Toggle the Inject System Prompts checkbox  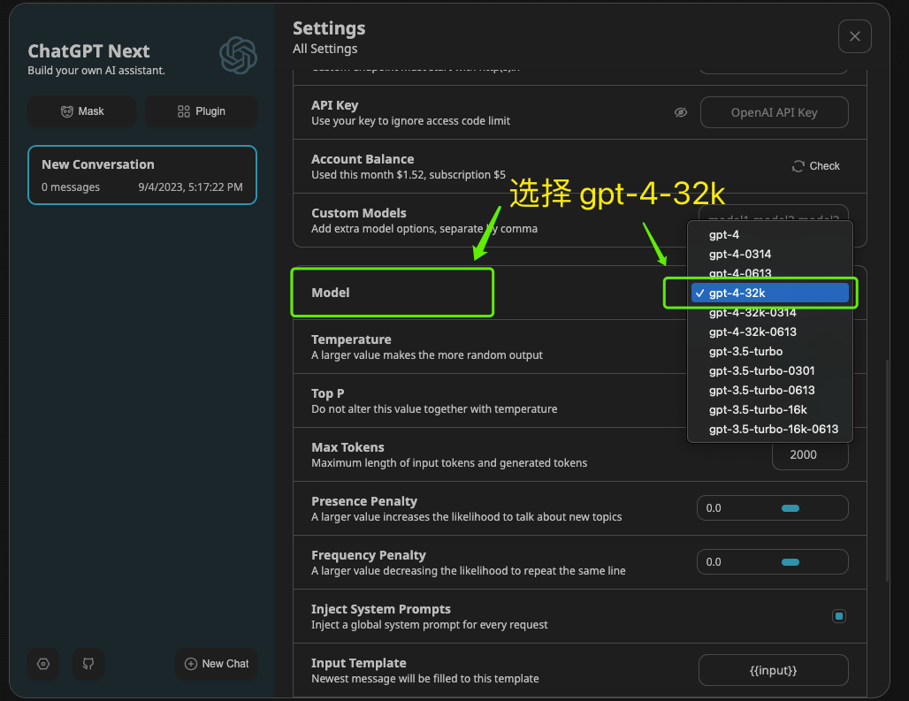(839, 616)
